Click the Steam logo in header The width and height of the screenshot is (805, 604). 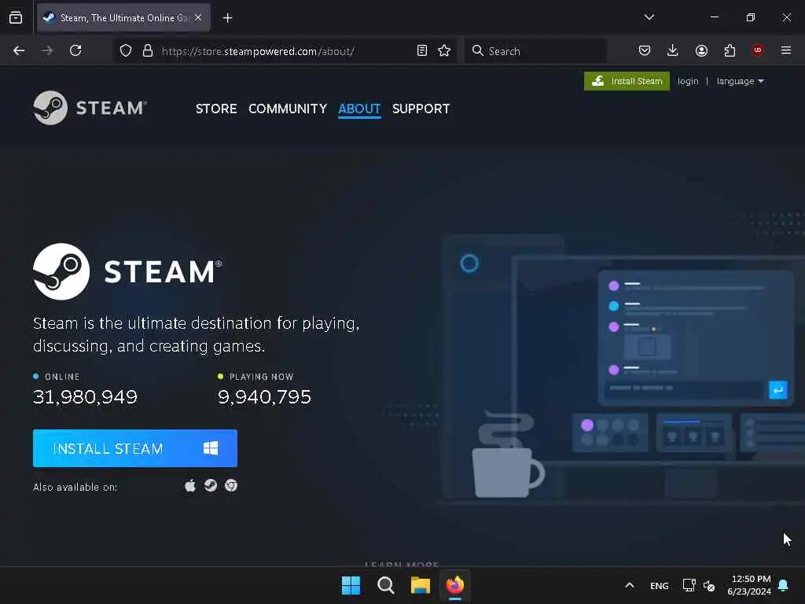click(90, 108)
